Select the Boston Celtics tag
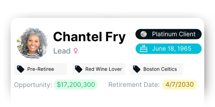 click(156, 69)
